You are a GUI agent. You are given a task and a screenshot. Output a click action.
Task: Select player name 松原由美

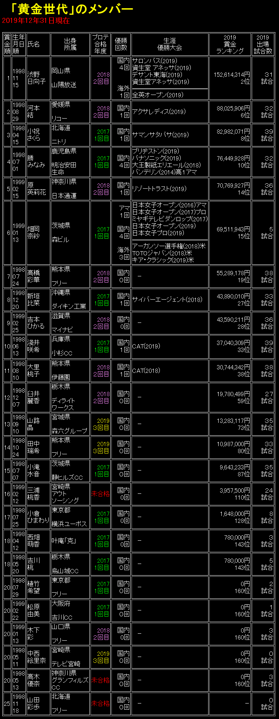coord(34,610)
